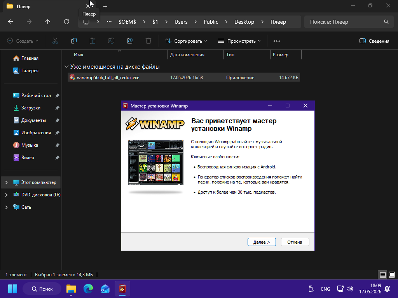Image resolution: width=398 pixels, height=298 pixels.
Task: Switch to details list view icon
Action: tap(383, 275)
